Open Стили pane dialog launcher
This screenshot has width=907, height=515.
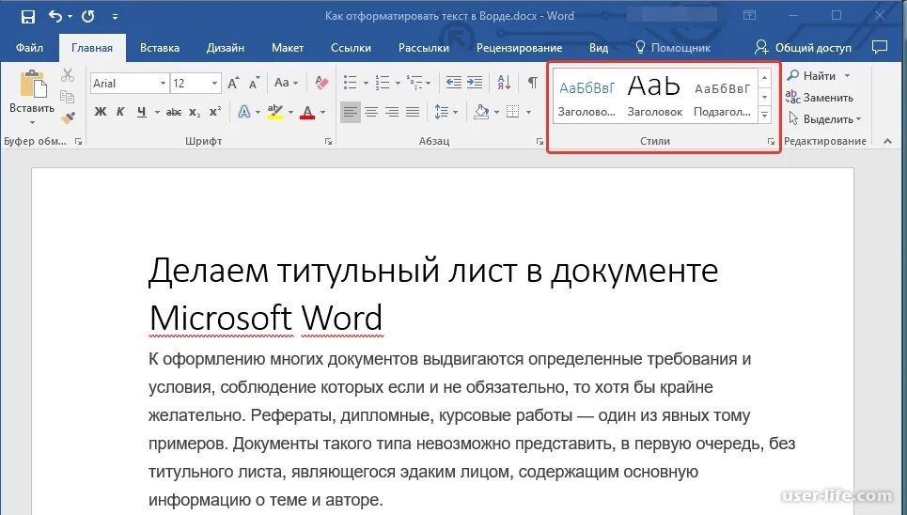point(771,141)
